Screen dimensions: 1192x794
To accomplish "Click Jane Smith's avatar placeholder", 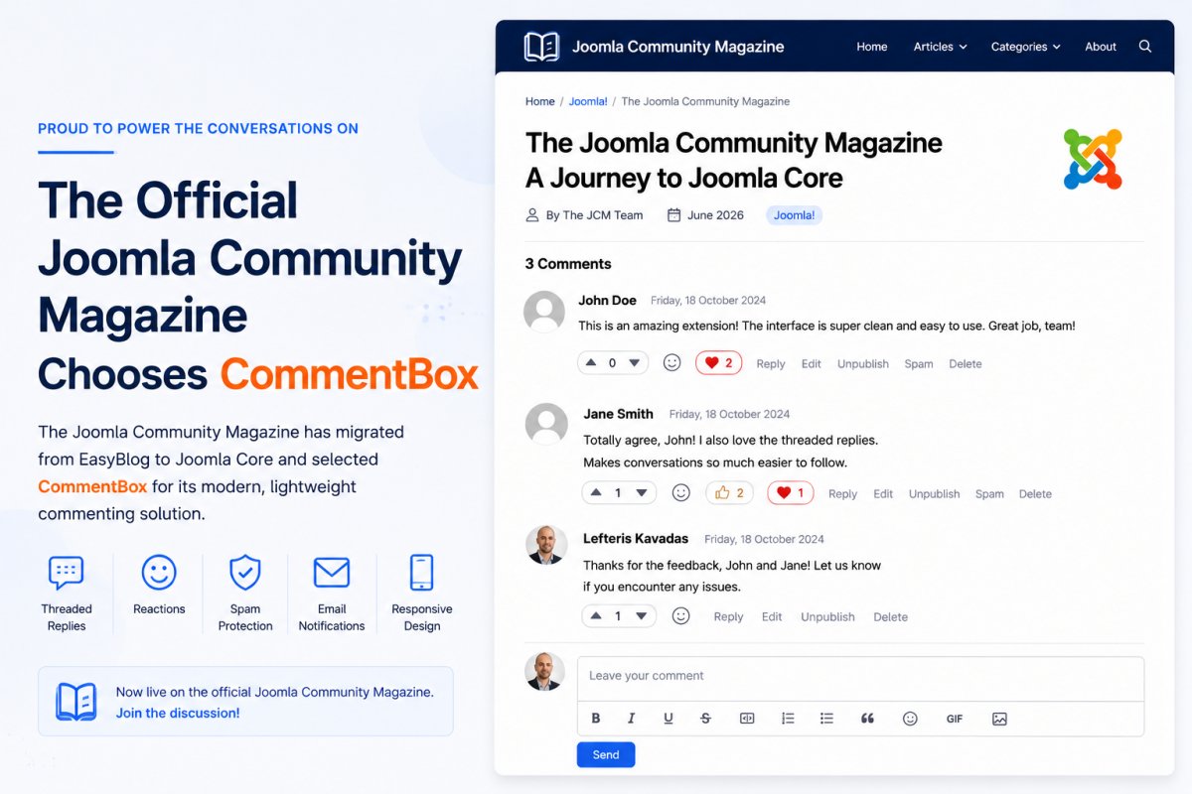I will tap(546, 424).
